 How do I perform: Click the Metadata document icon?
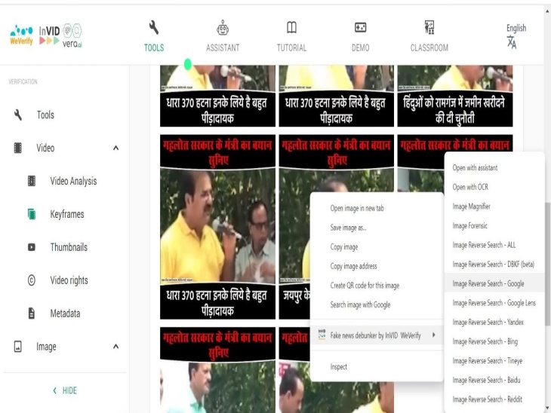[x=32, y=313]
